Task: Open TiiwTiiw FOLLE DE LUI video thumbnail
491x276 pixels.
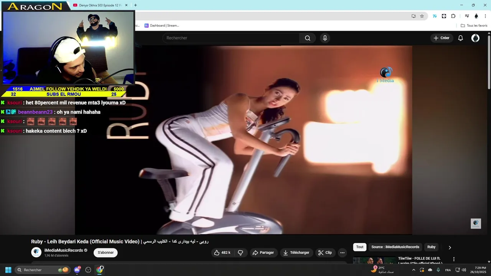Action: click(x=374, y=260)
